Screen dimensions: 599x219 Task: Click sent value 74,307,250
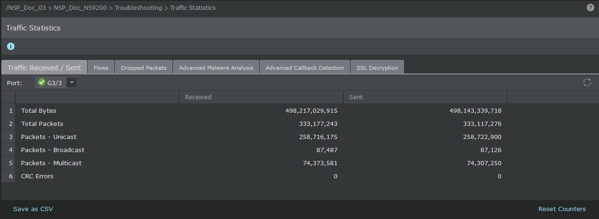coord(485,163)
